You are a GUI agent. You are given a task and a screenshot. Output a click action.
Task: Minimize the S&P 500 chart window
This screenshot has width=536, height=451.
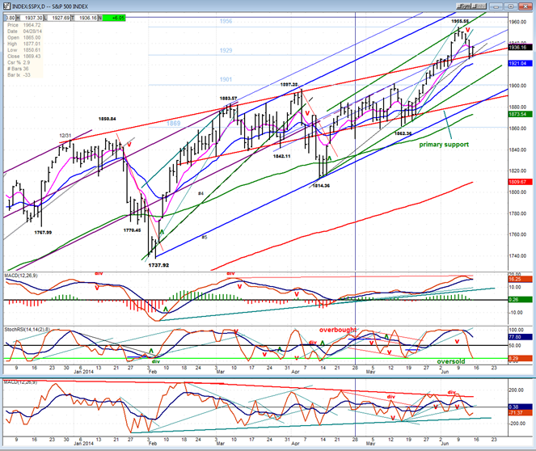pyautogui.click(x=496, y=6)
